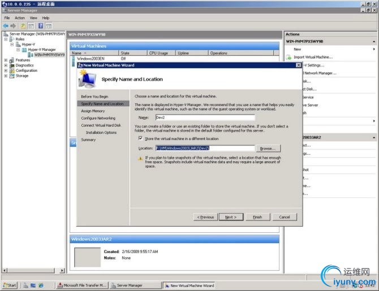
Task: Launch Internet Explorer from quick launch
Action: [41, 285]
